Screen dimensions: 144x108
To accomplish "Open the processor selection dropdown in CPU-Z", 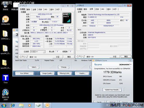I will click(38, 52).
